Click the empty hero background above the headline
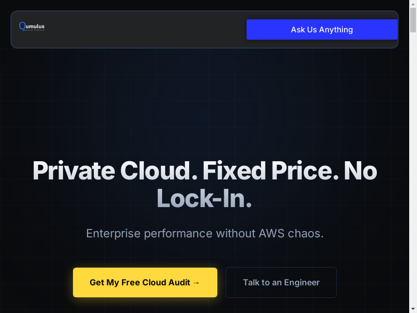The width and height of the screenshot is (417, 313). [x=208, y=104]
